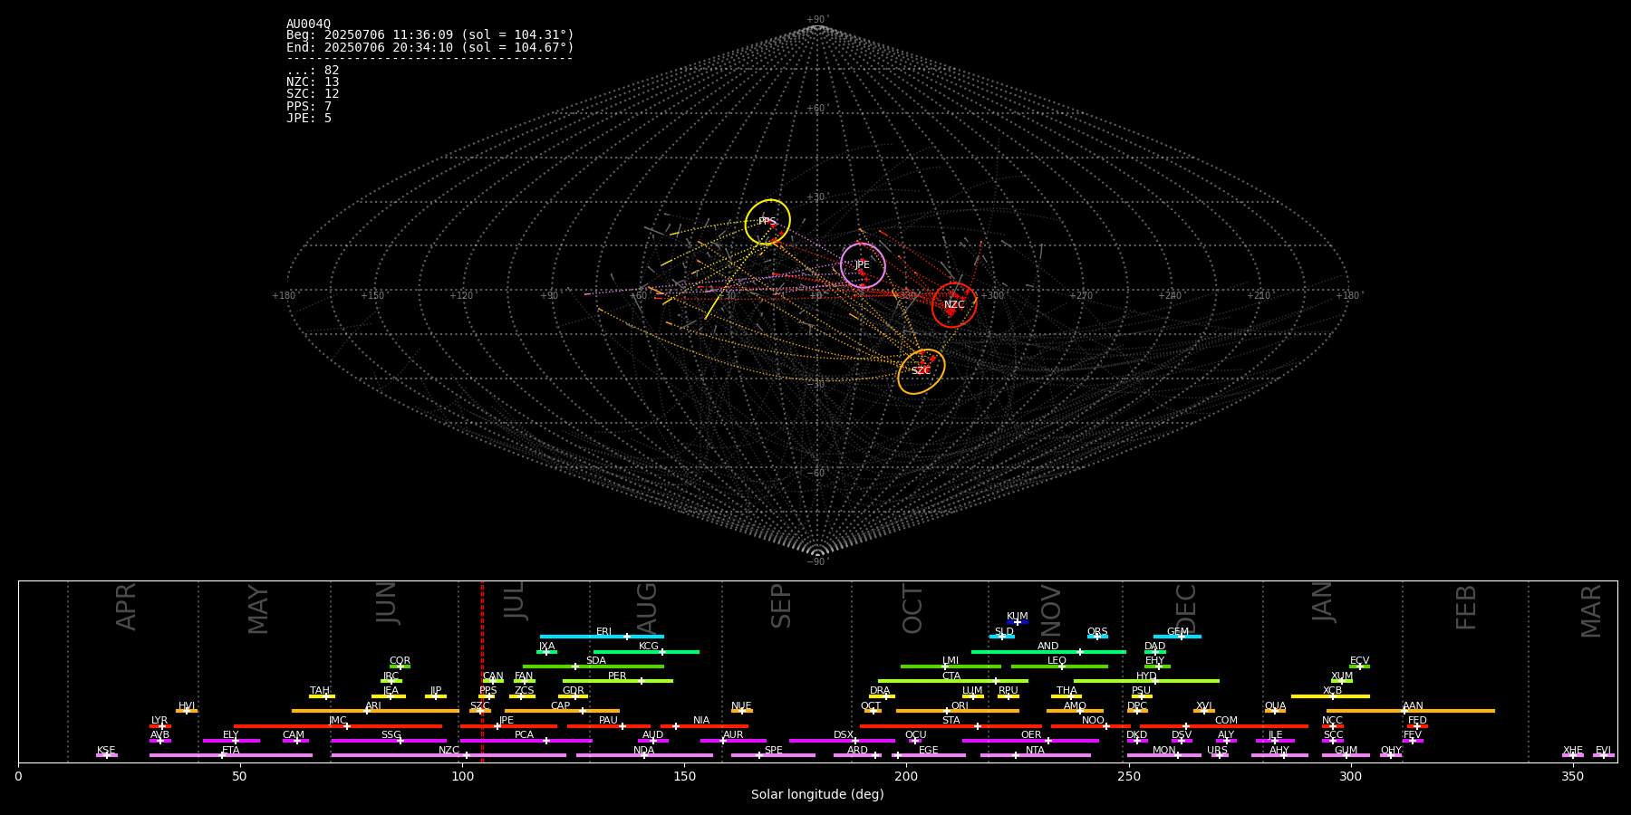Click the COM shower label in timeline

click(1227, 721)
